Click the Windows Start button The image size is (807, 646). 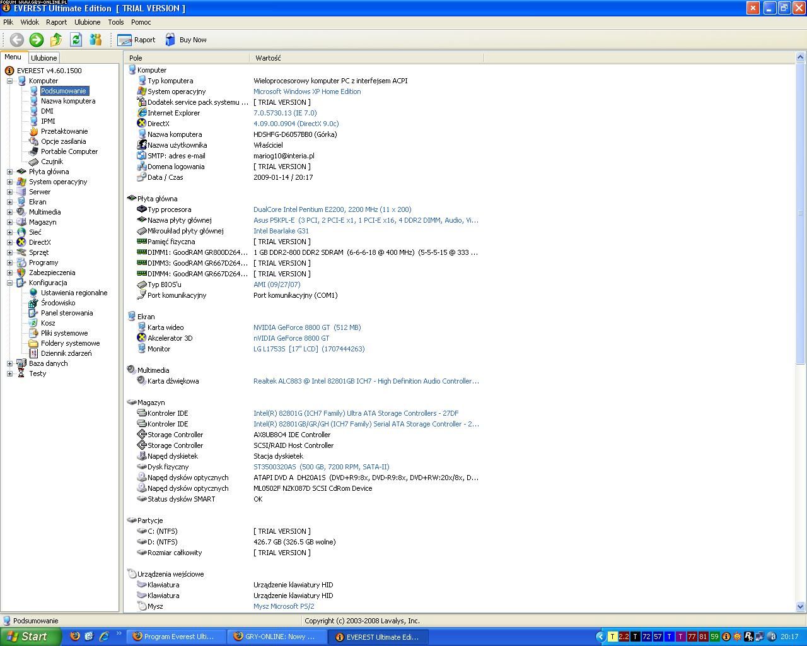click(x=30, y=637)
